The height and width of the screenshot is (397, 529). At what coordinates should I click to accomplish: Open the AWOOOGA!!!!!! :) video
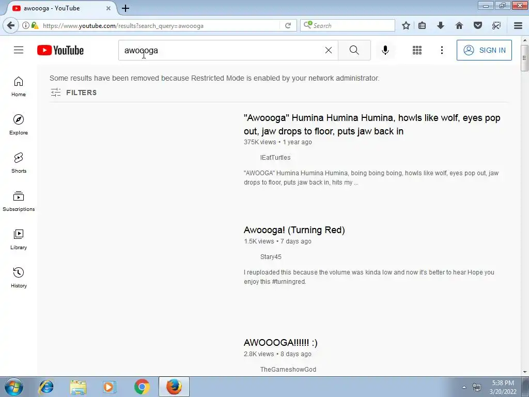pyautogui.click(x=281, y=343)
